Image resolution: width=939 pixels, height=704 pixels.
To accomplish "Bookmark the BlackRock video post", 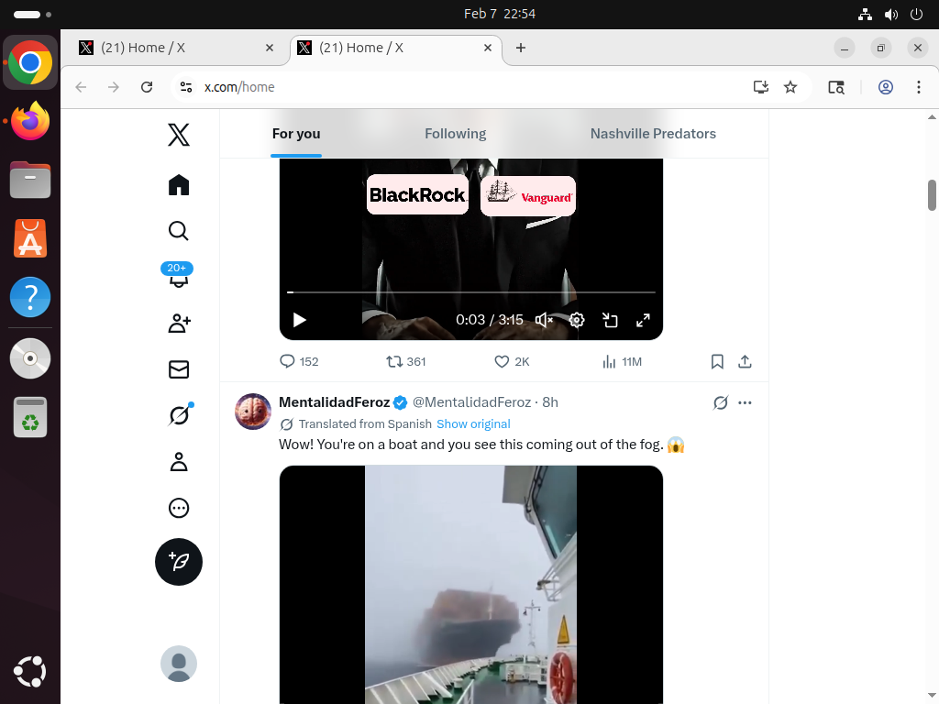I will (717, 362).
